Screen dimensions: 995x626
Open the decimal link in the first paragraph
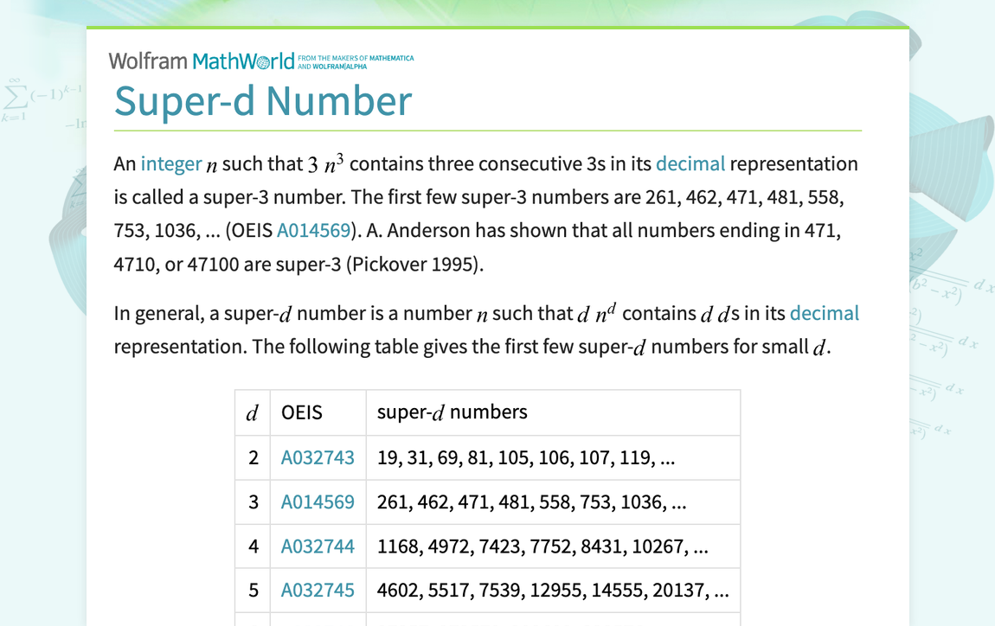[x=690, y=163]
